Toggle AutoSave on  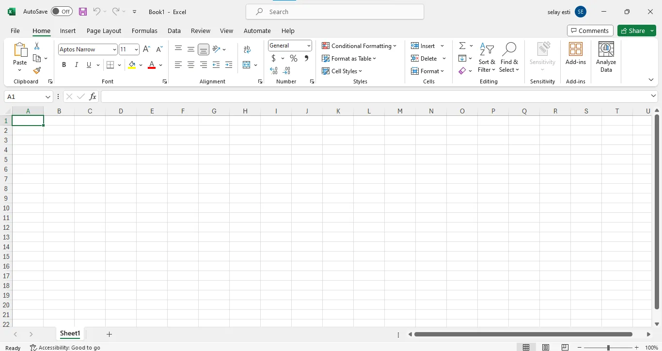click(x=62, y=11)
